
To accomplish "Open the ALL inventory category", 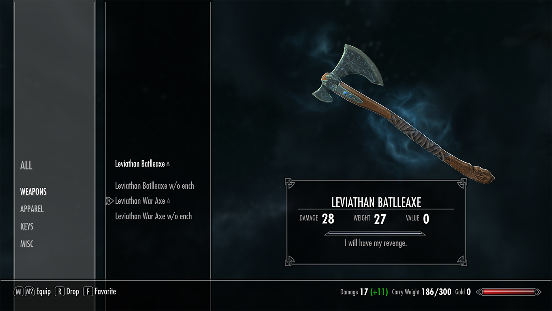I will pyautogui.click(x=26, y=165).
